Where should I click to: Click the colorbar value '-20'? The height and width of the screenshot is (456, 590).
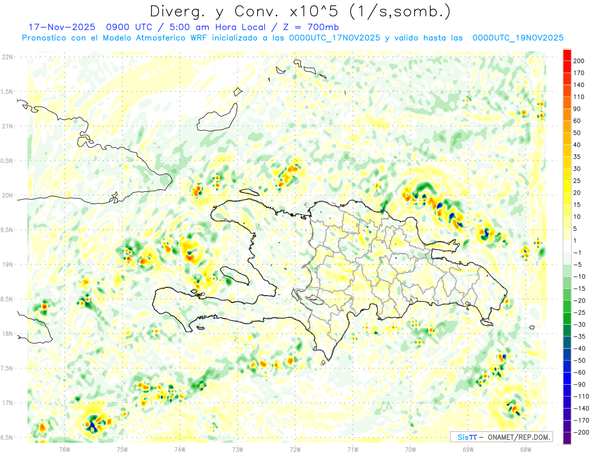[x=580, y=301]
